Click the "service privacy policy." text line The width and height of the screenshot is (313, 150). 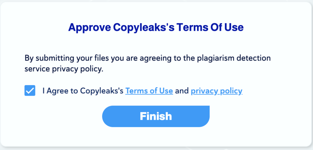(x=64, y=69)
